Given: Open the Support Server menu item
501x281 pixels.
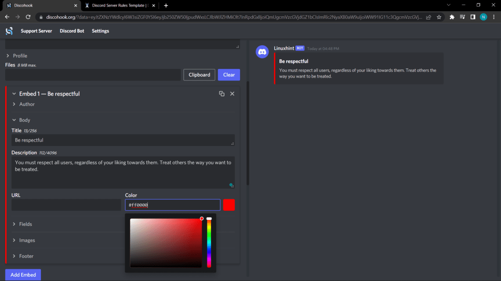Looking at the screenshot, I should [36, 31].
